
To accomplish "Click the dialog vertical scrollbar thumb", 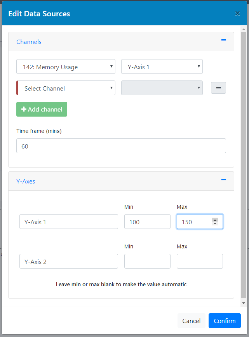I will [244, 165].
